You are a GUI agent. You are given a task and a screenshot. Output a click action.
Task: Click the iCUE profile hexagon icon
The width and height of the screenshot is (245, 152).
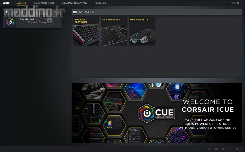coord(10,22)
